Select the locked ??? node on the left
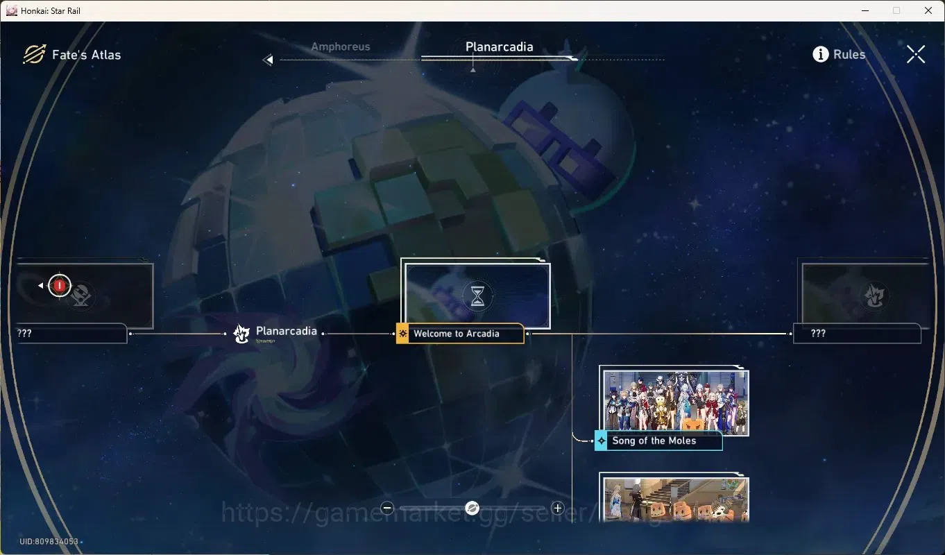Screen dimensions: 945x555 click(71, 333)
